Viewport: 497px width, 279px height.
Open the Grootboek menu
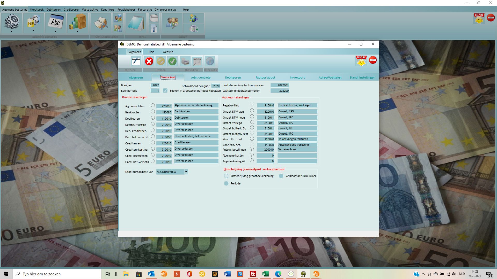pos(37,10)
